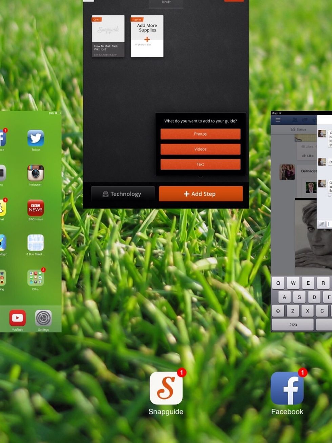
Task: Tap the paperclip attachment icon in chat
Action: 321,224
